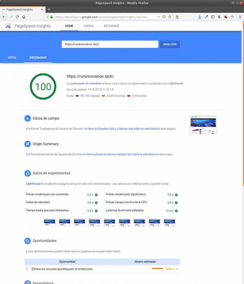Click the Ahorro estimado column header
This screenshot has height=284, width=244.
[145, 262]
